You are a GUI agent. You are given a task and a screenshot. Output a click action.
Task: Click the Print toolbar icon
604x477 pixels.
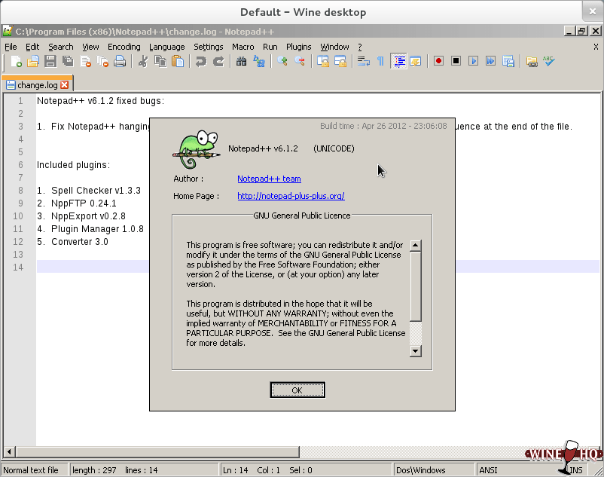(120, 61)
